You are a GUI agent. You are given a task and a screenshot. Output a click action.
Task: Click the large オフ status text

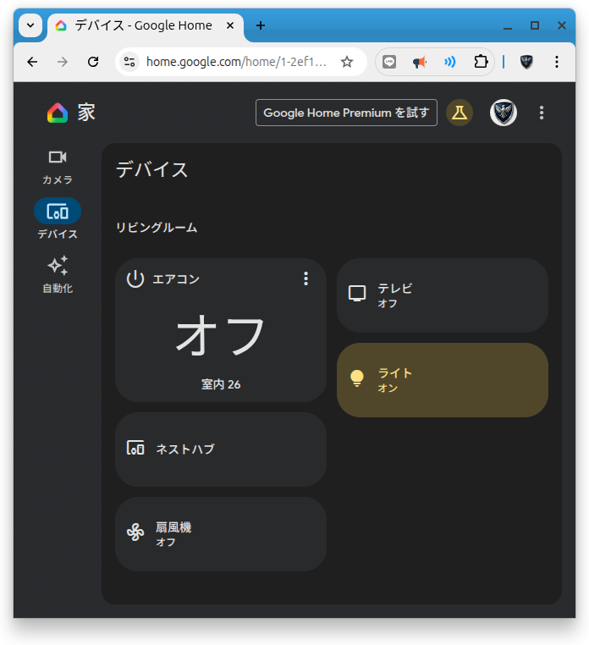click(x=221, y=335)
